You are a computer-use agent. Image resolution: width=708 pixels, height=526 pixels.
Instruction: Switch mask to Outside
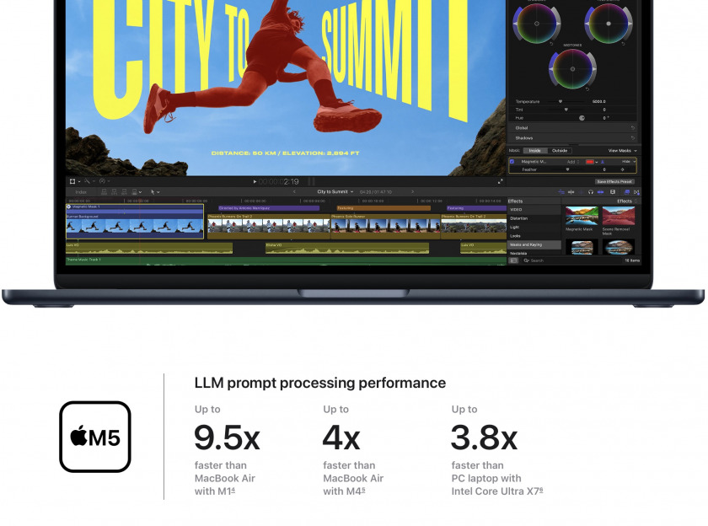point(559,150)
